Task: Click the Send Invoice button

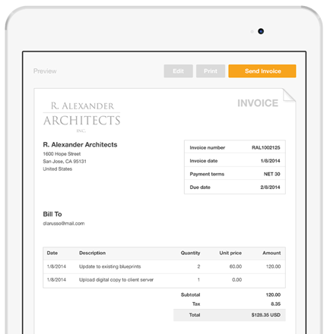Action: pos(262,71)
